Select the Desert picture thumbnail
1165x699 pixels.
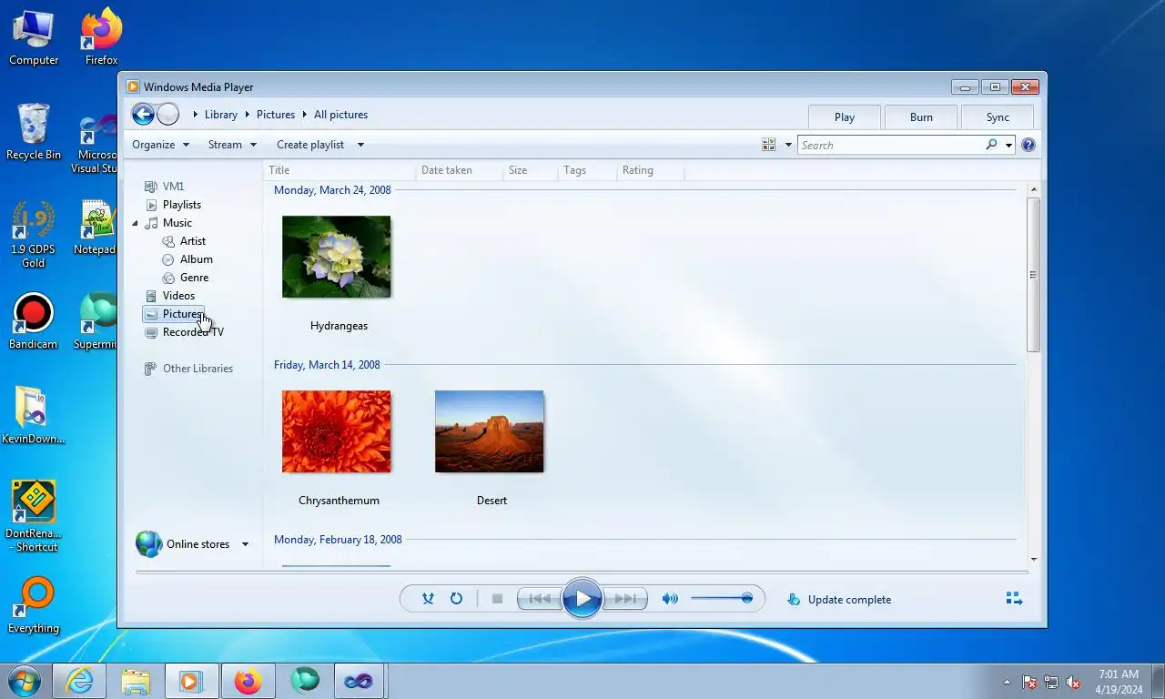coord(490,431)
